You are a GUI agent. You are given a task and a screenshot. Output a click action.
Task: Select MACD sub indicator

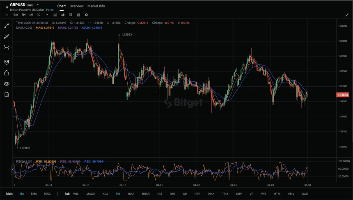click(x=90, y=194)
